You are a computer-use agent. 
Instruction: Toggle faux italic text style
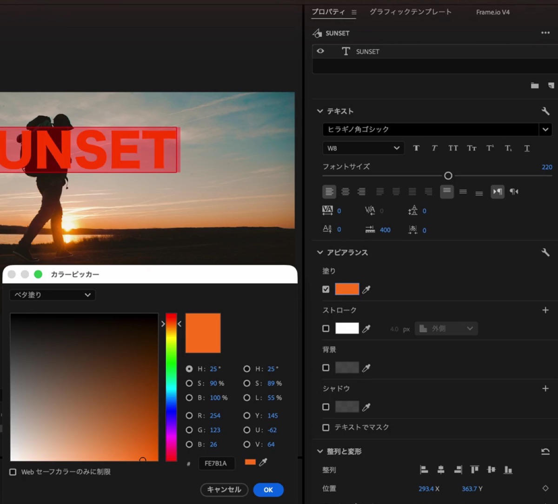coord(434,148)
